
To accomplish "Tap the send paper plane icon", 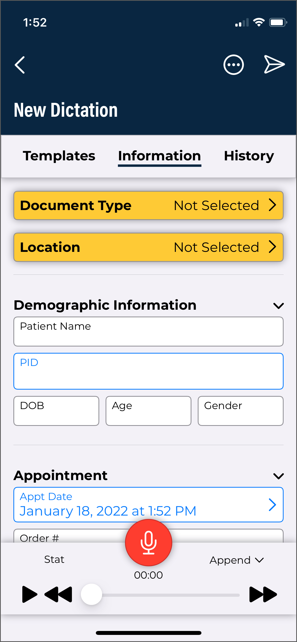I will 274,64.
